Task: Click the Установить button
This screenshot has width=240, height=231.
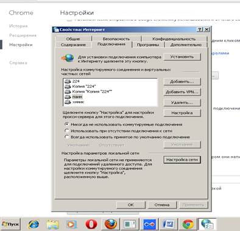Action: [182, 57]
